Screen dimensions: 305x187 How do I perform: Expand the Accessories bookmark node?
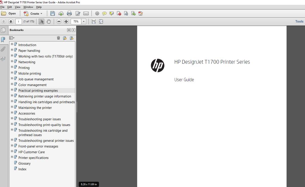[x=12, y=113]
